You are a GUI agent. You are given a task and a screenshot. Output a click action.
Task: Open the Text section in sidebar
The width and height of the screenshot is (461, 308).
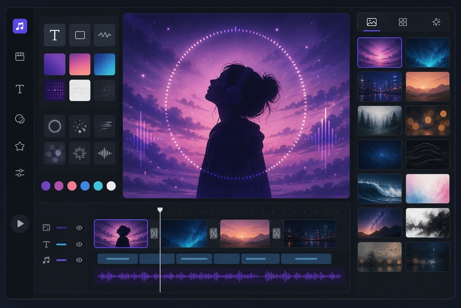(x=20, y=89)
